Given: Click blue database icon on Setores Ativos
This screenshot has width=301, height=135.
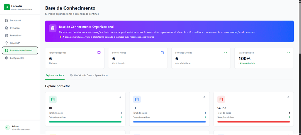Looking at the screenshot, I should click(x=162, y=52).
